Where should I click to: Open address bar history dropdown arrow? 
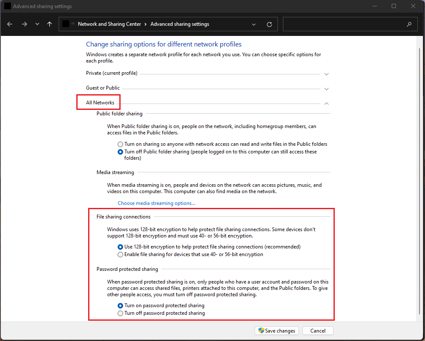pyautogui.click(x=254, y=25)
